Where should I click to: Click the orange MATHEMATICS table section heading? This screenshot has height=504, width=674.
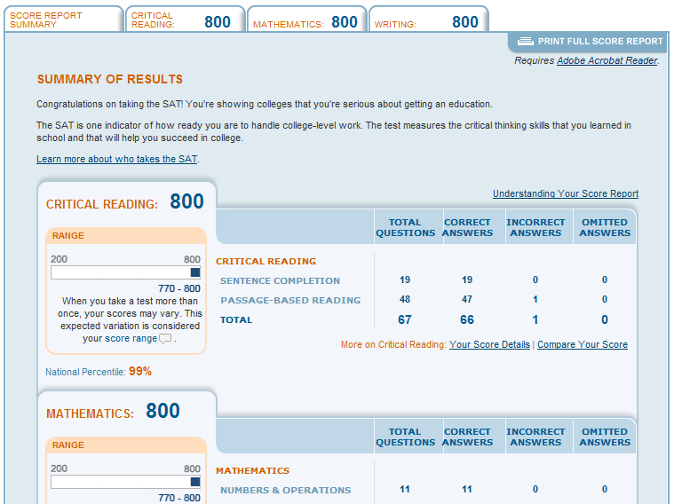point(252,470)
